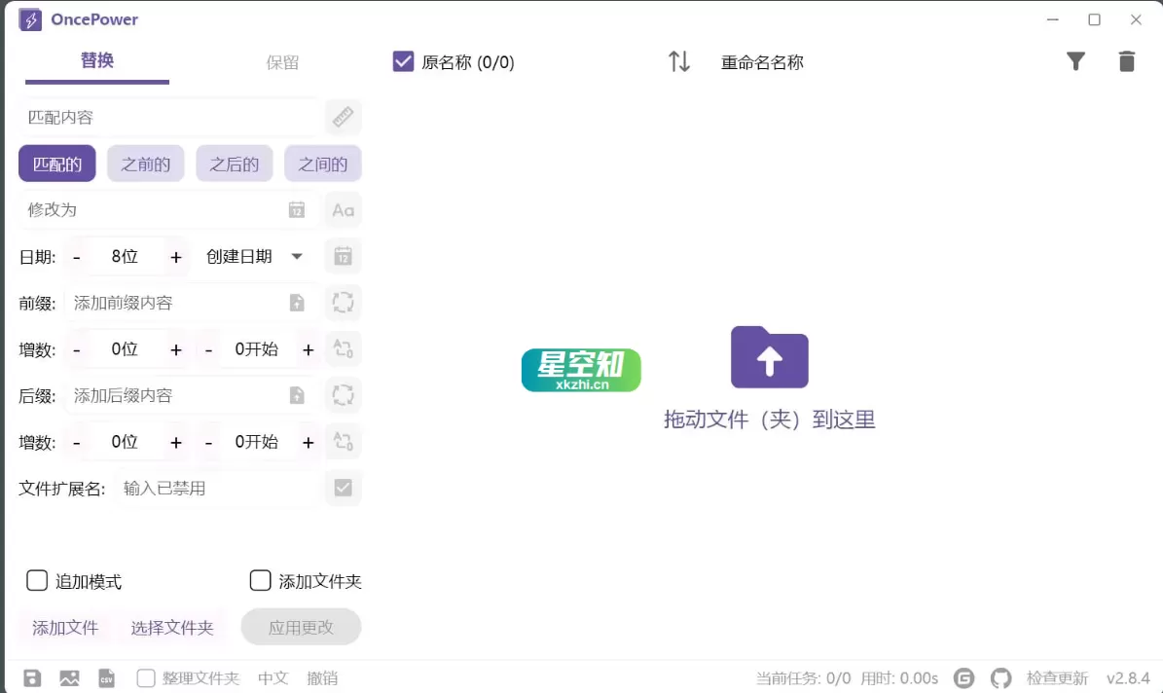The image size is (1163, 693).
Task: Select the 之间的 match mode
Action: (322, 163)
